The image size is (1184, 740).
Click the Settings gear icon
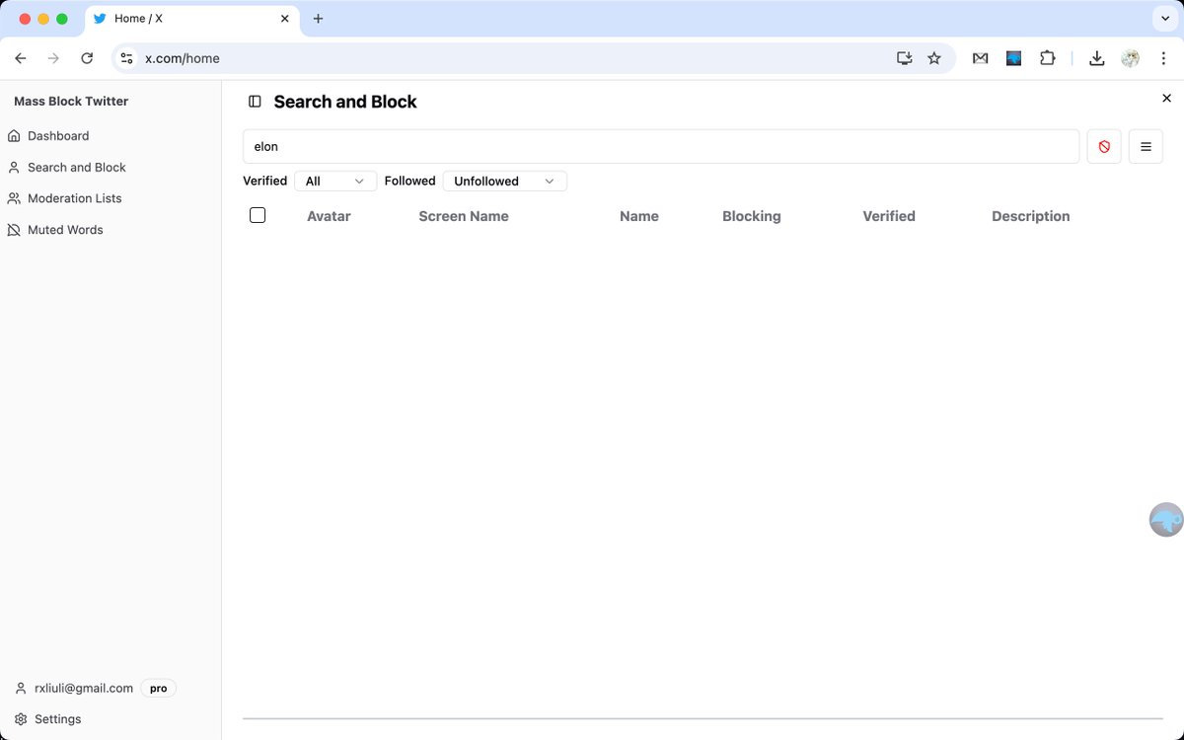pos(21,719)
